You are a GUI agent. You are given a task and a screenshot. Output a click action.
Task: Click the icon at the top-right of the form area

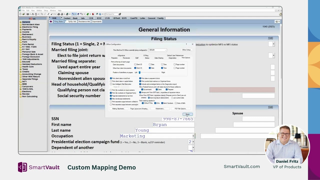(x=276, y=22)
